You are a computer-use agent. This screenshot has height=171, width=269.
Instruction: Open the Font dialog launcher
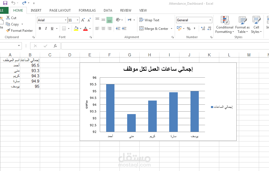tap(91, 37)
